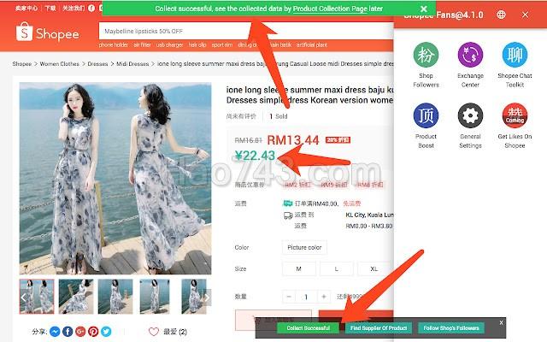Show next product thumbnails arrow
547x342 pixels.
pos(207,298)
